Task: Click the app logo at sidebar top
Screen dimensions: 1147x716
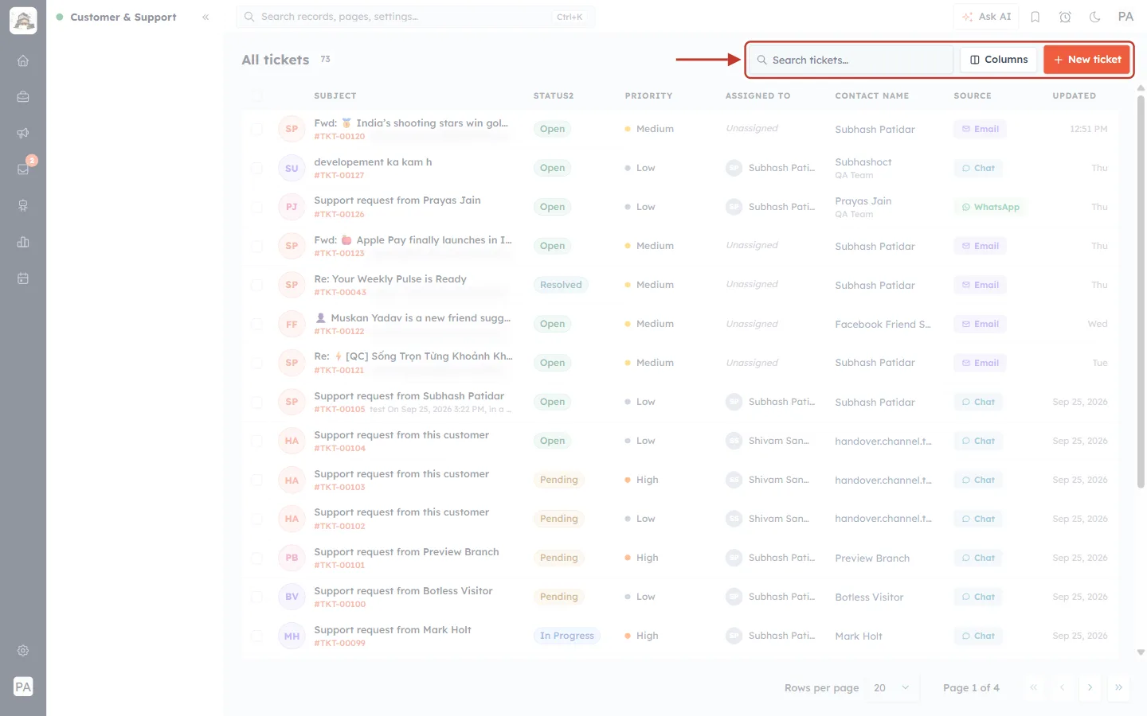Action: click(23, 21)
